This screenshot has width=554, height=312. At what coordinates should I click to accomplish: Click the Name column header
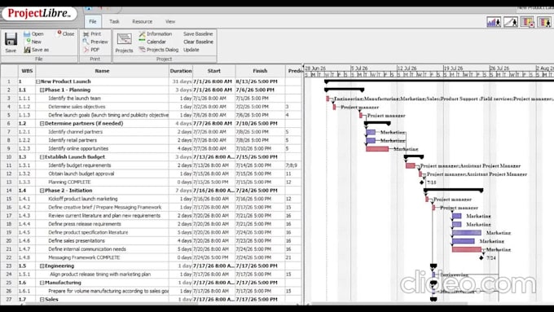[x=102, y=71]
